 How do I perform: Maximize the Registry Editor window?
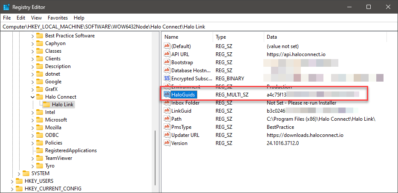pyautogui.click(x=369, y=7)
